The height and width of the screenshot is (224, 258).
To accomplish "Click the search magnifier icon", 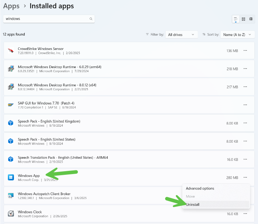I will tap(91, 19).
